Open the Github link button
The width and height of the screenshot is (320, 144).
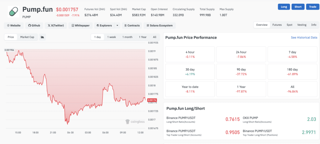click(34, 25)
